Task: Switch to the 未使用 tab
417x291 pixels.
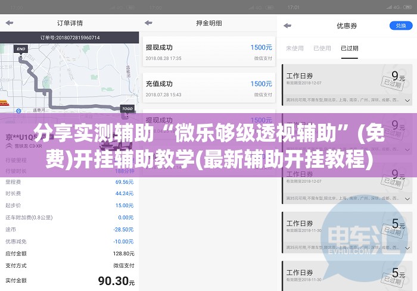Action: (x=295, y=48)
